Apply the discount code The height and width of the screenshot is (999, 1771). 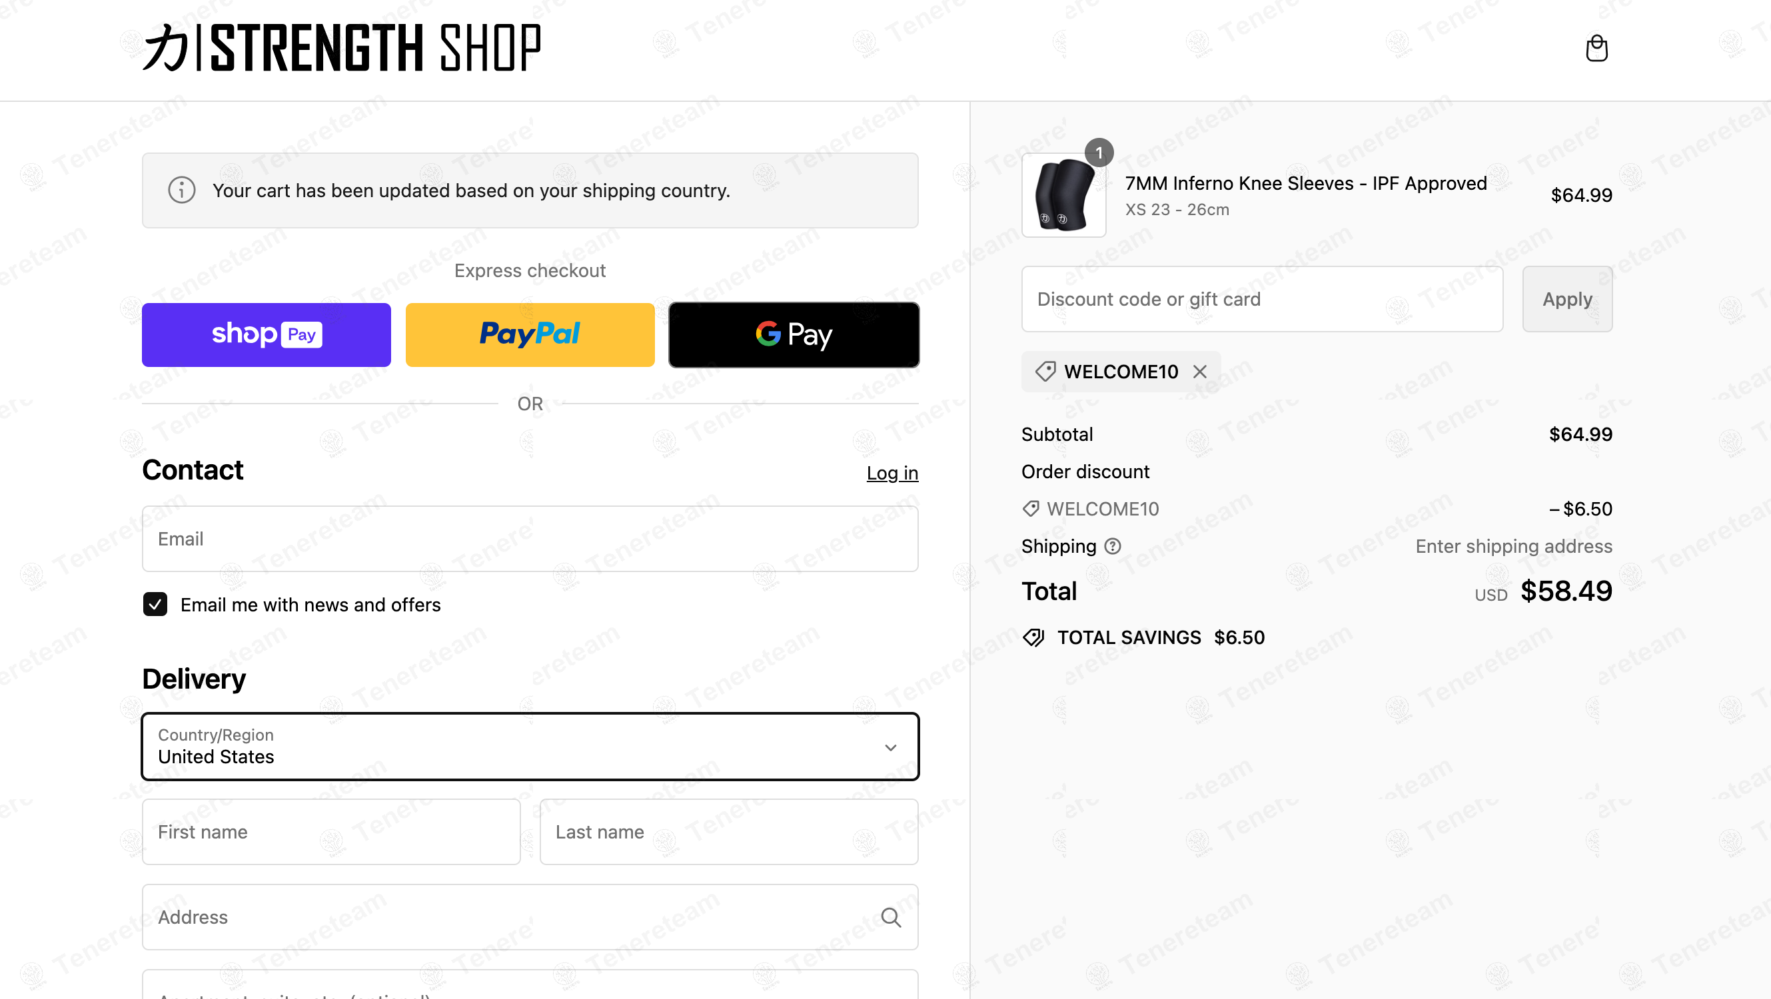pos(1567,299)
